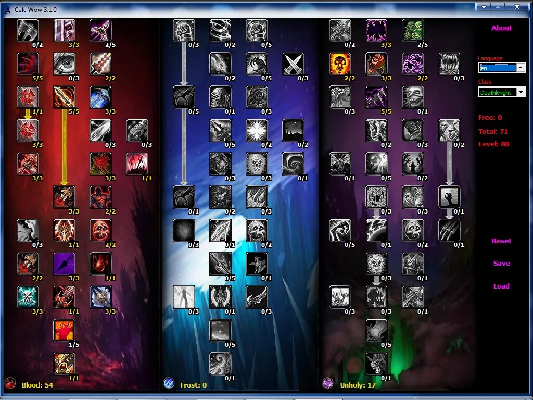This screenshot has width=533, height=400.
Task: Click the 'Frost: 0' tree total
Action: [194, 385]
